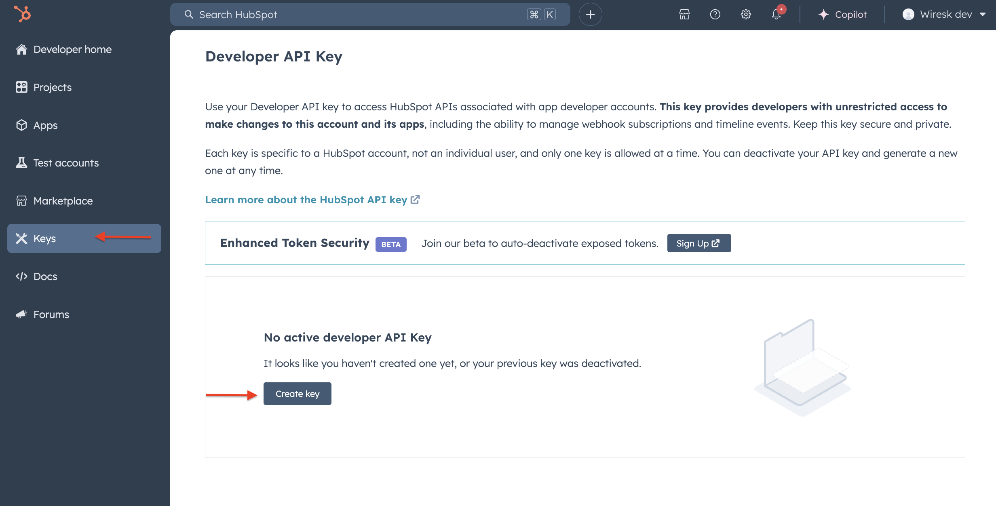Click the Developer API Key heading

click(x=274, y=57)
